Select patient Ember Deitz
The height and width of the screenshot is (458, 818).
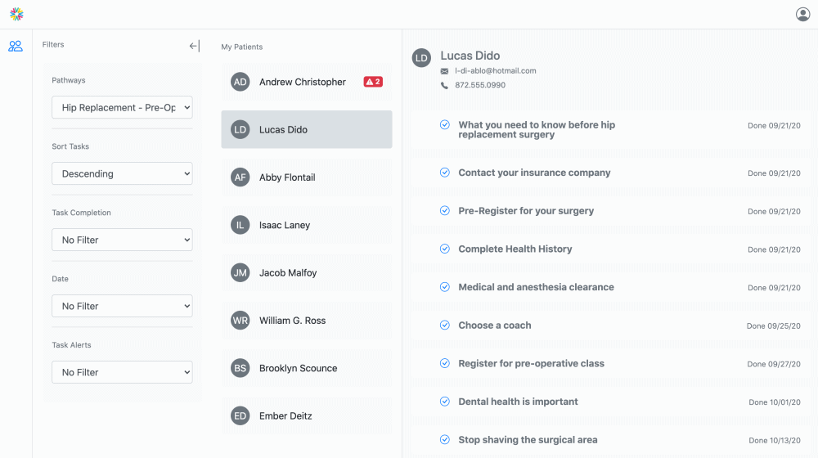coord(307,415)
